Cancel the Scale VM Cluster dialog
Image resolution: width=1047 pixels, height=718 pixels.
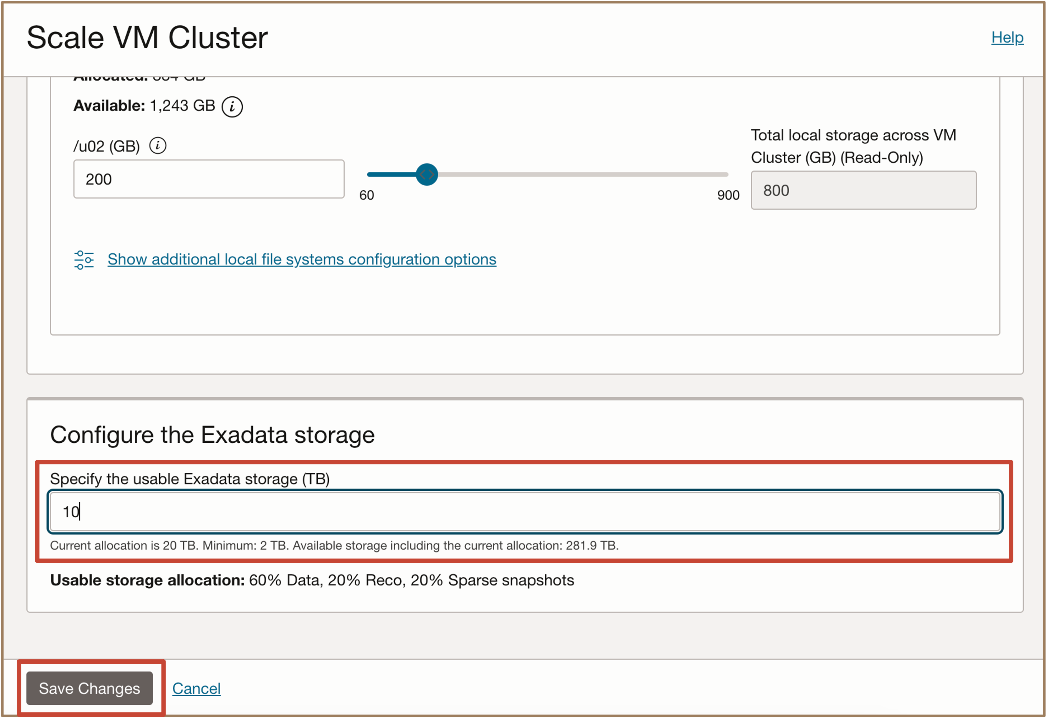click(196, 688)
